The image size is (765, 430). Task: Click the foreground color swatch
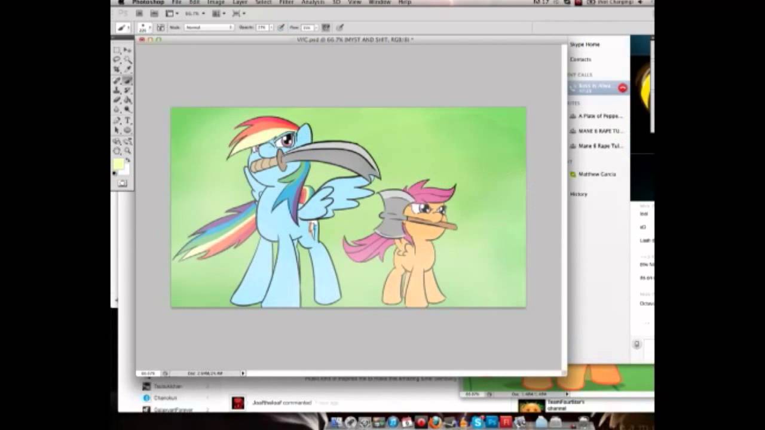pos(118,164)
